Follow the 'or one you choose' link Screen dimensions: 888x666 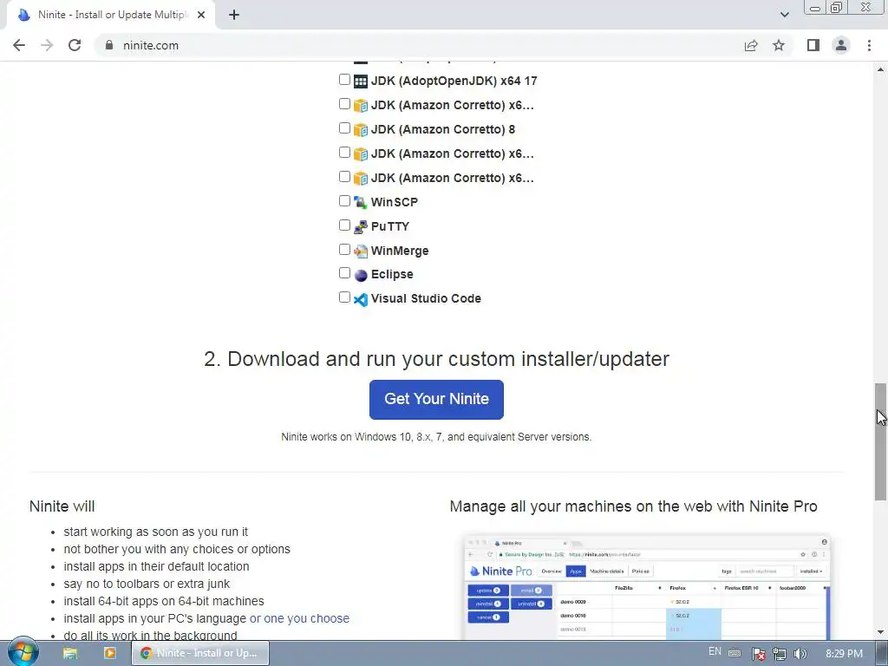(x=299, y=618)
